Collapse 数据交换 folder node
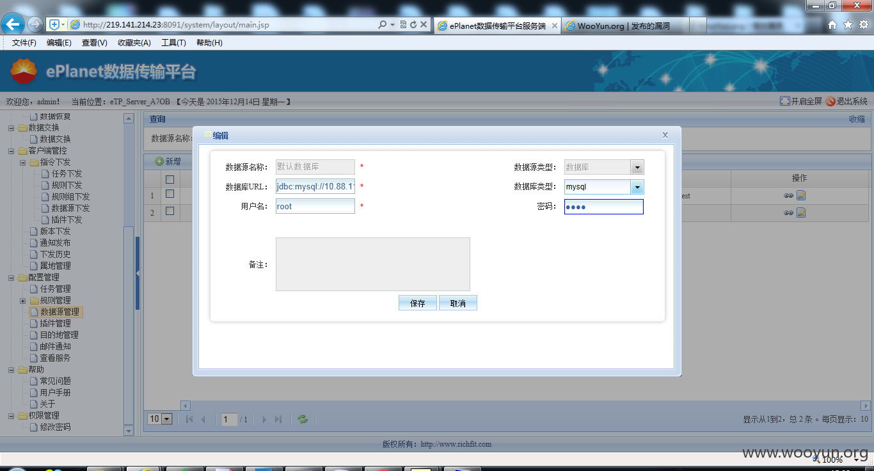 tap(12, 127)
